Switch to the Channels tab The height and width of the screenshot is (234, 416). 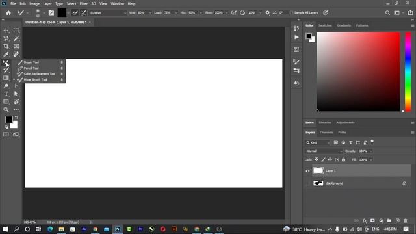[326, 133]
